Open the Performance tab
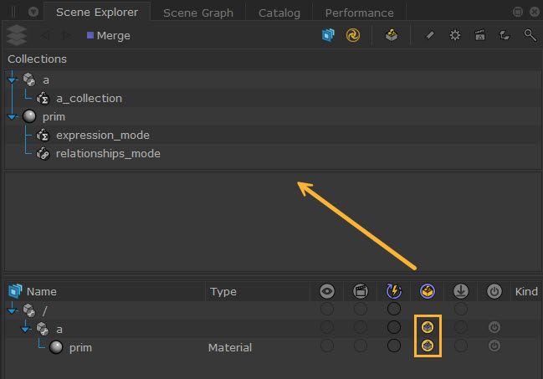Viewport: 543px width, 379px height. click(x=359, y=13)
